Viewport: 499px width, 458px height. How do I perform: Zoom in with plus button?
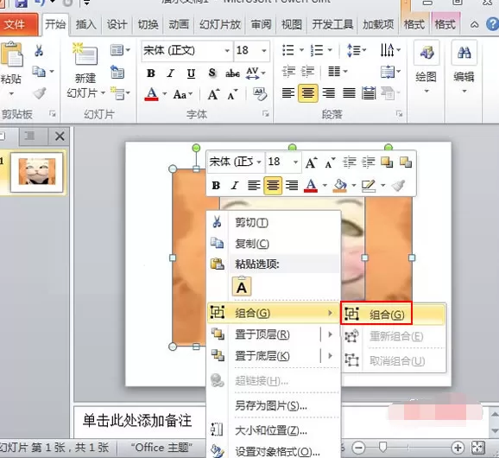(x=458, y=448)
